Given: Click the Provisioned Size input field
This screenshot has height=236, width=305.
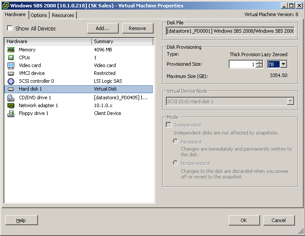Looking at the screenshot, I should coord(242,64).
